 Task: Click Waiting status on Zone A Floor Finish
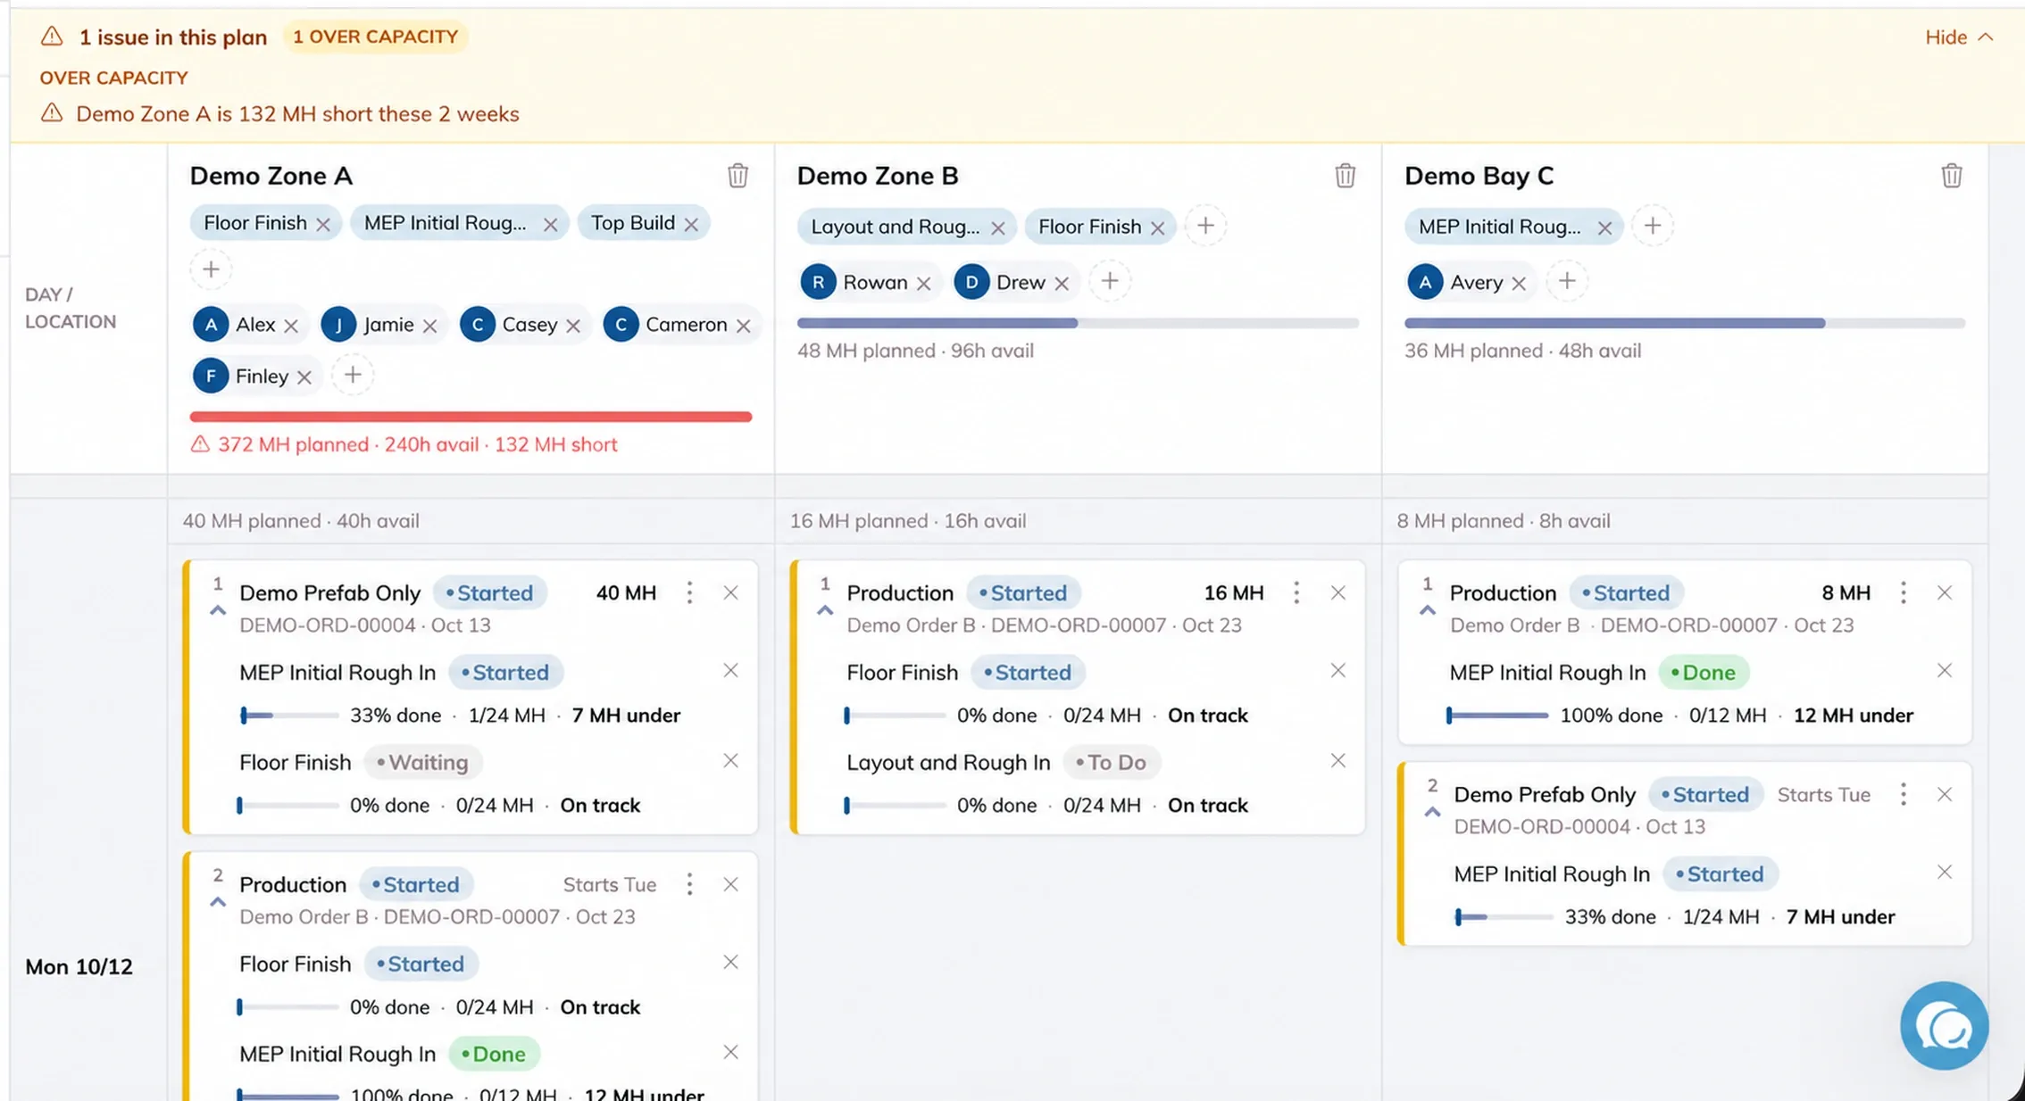click(423, 763)
